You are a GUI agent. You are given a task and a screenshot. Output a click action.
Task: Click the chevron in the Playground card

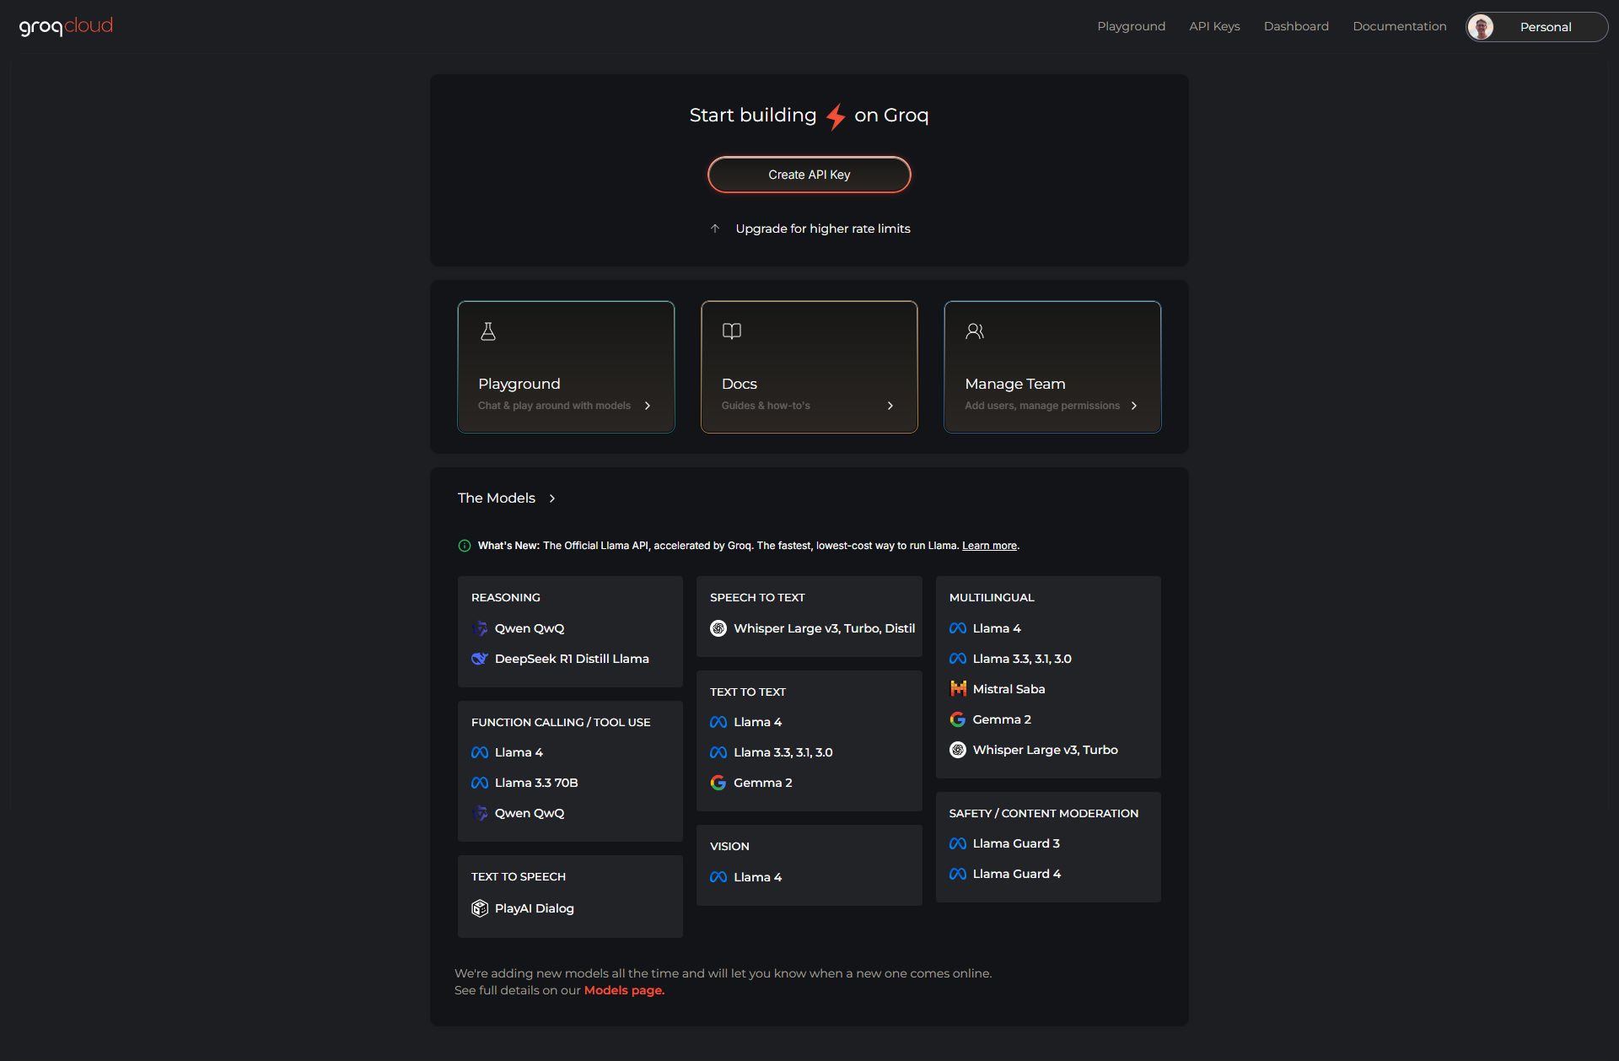648,406
